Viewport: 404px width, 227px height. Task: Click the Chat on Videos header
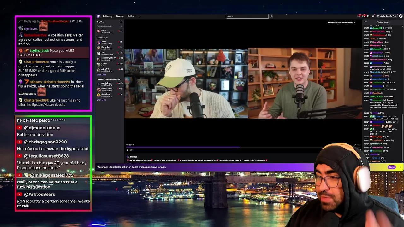tap(383, 22)
